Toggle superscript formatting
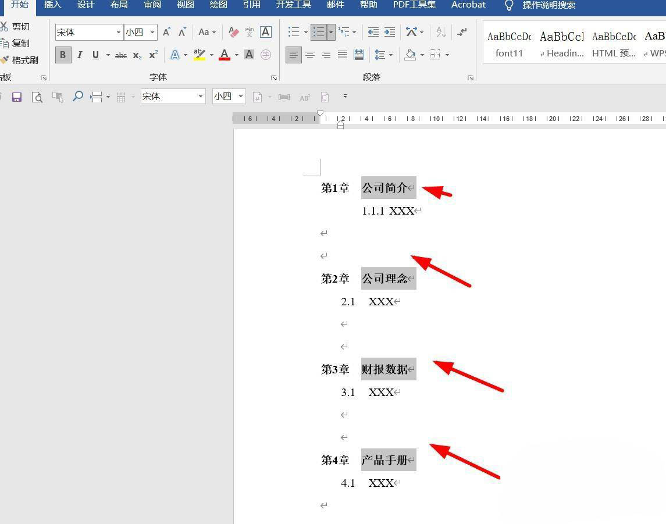Image resolution: width=666 pixels, height=524 pixels. (154, 55)
